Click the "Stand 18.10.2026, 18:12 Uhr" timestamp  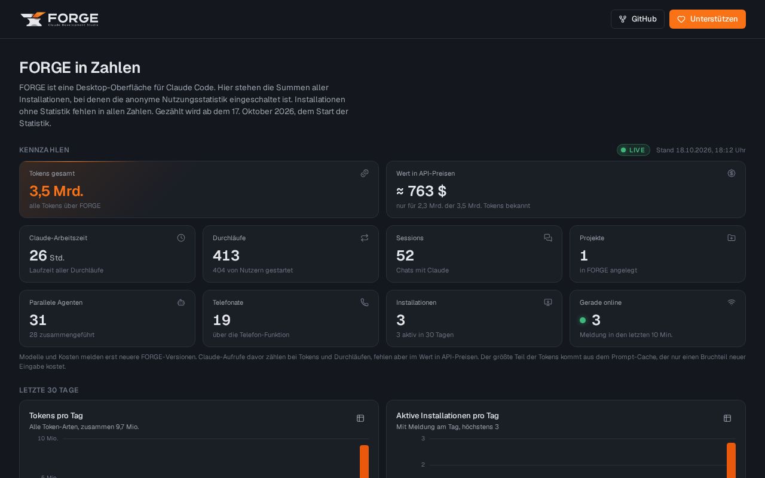click(701, 150)
